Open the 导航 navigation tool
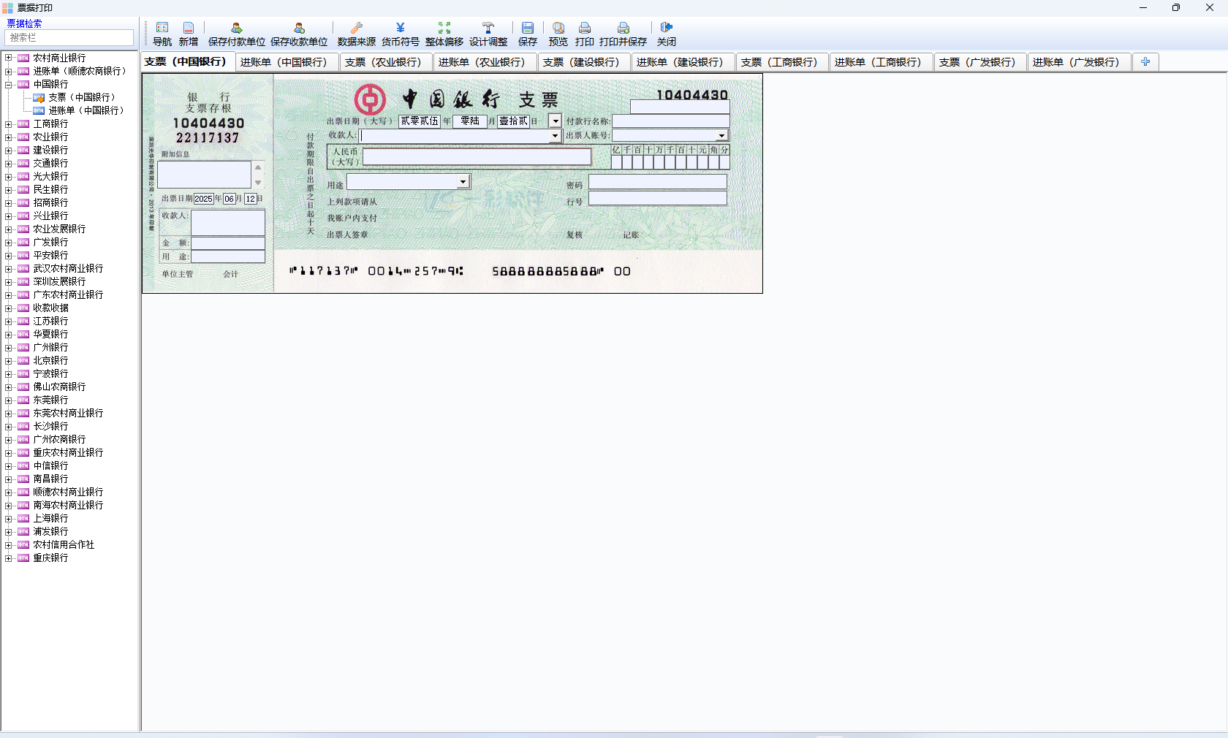1228x738 pixels. point(162,34)
